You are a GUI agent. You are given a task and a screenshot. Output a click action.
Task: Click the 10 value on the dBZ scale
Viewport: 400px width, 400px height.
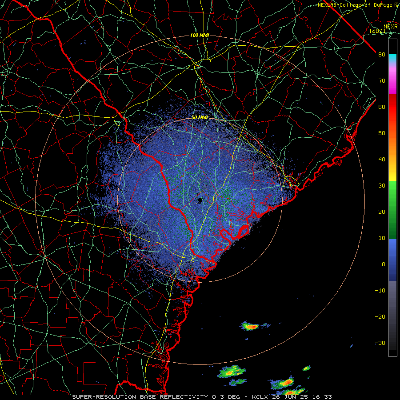click(382, 238)
